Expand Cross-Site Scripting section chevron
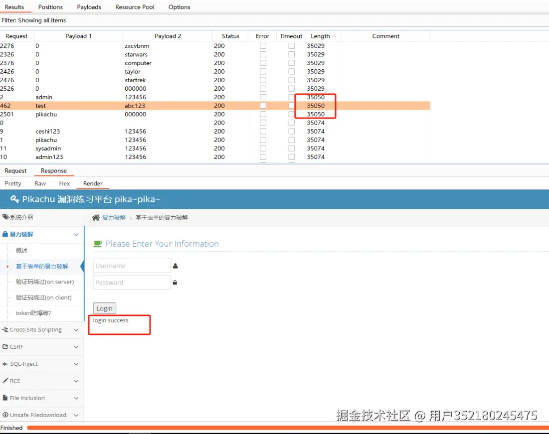Image resolution: width=549 pixels, height=434 pixels. point(76,330)
